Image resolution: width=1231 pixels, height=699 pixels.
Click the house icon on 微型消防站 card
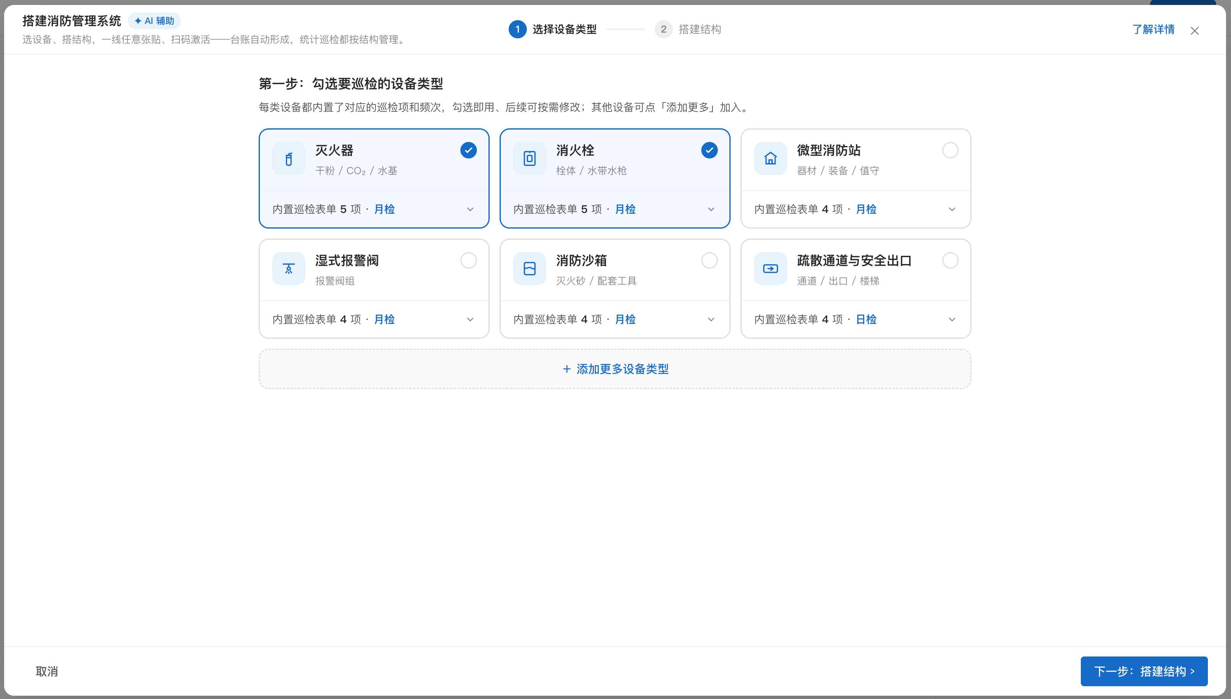[x=770, y=159]
